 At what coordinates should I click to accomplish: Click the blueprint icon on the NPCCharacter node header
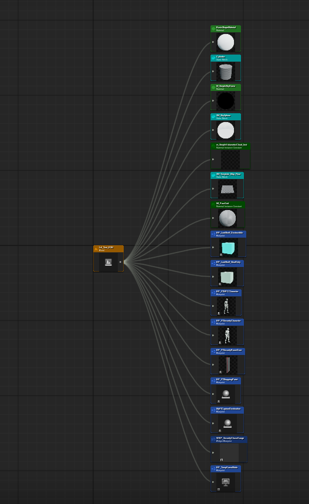pyautogui.click(x=213, y=292)
